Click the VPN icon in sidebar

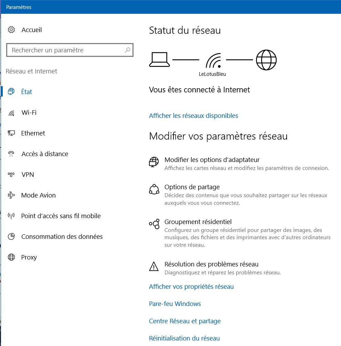[11, 174]
